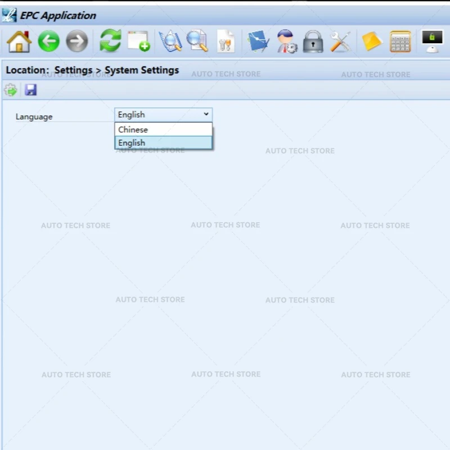
Task: Click the Settings breadcrumb in Location
Action: [x=74, y=70]
